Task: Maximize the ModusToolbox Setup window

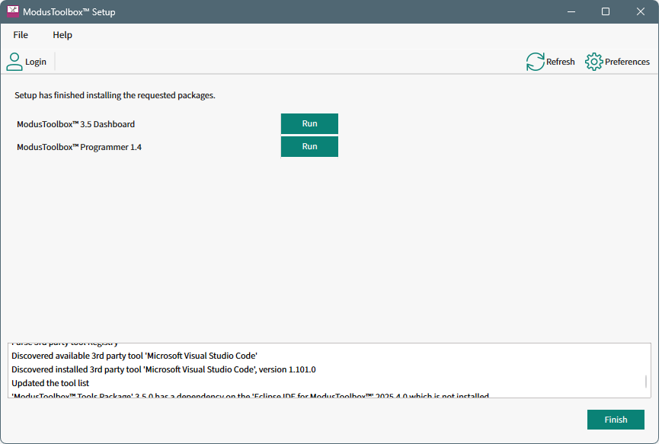Action: (606, 12)
